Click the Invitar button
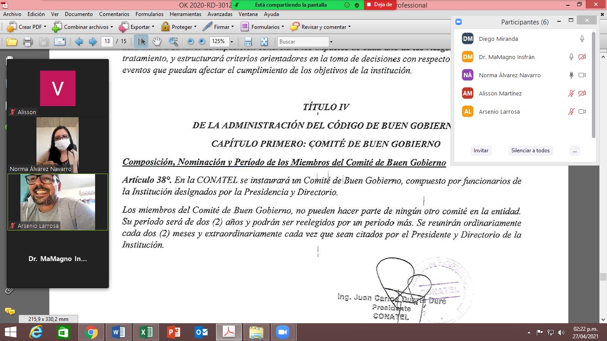Screen dimensions: 607x341 click(481, 151)
